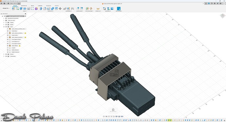Open the Costruzione menu label
Image resolution: width=226 pixels, height=122 pixels.
click(x=89, y=11)
